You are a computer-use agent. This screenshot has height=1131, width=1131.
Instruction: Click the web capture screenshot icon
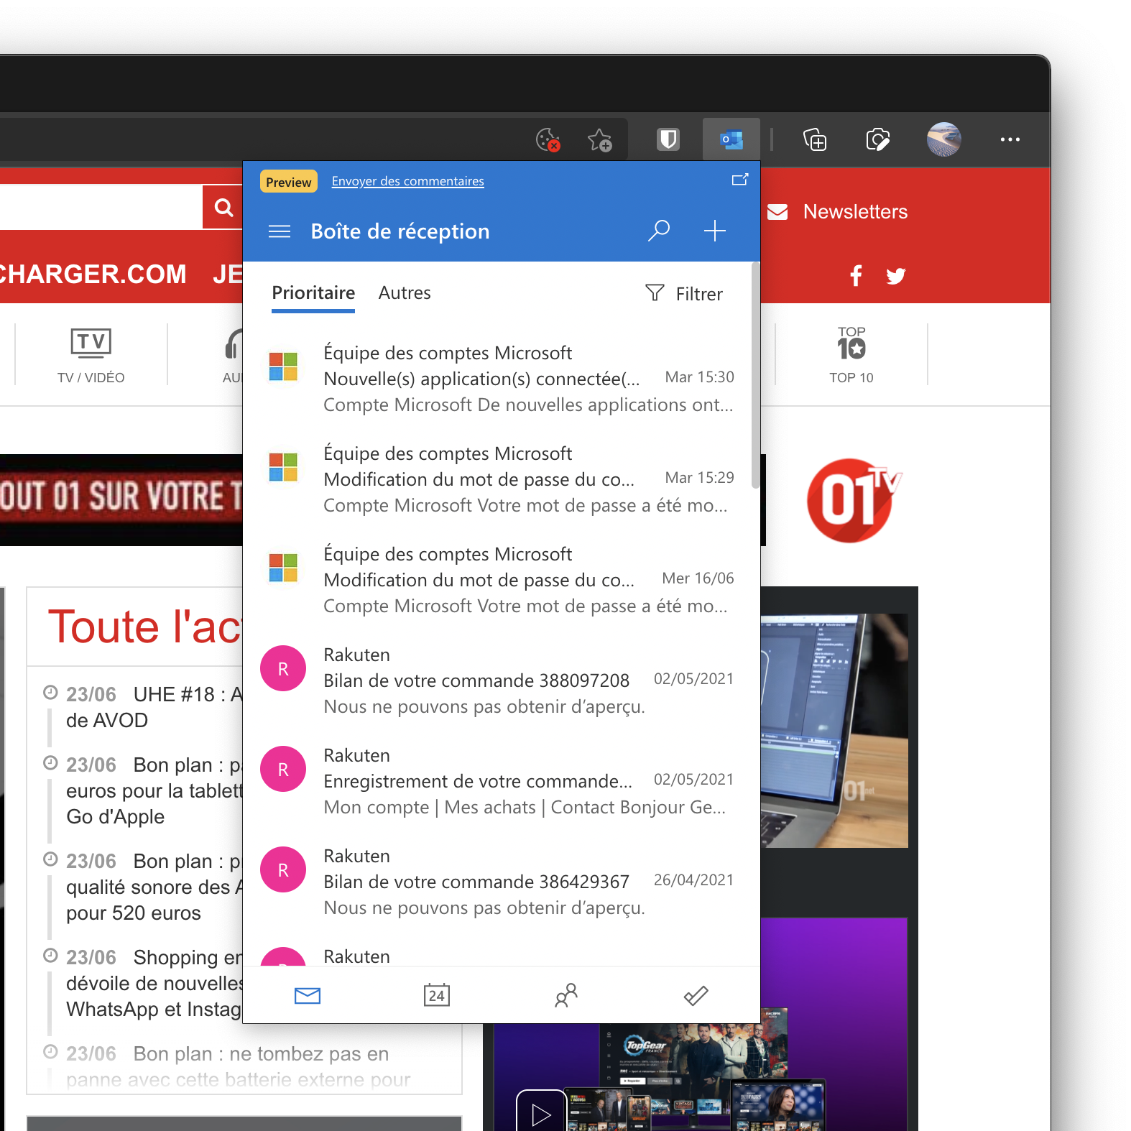[877, 139]
